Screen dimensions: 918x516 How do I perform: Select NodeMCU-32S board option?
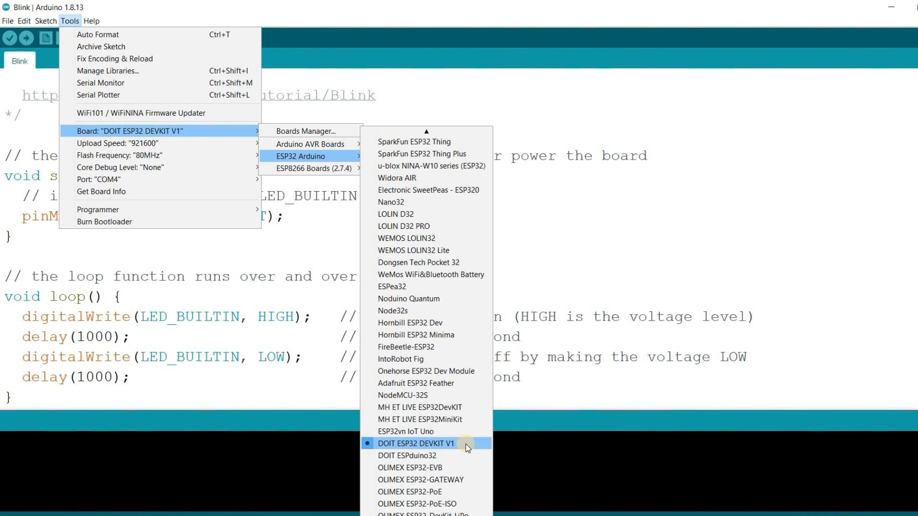[x=402, y=394]
